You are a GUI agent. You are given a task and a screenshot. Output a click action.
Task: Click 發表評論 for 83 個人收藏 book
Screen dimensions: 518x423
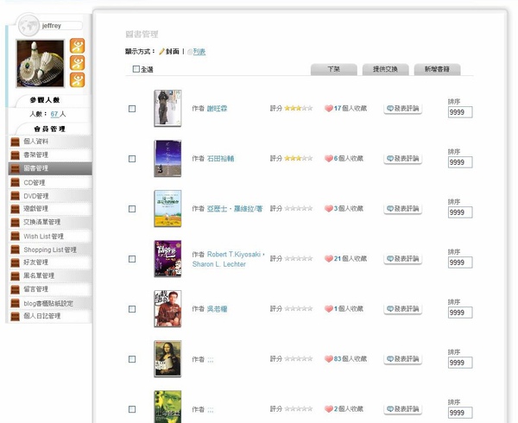tap(402, 359)
